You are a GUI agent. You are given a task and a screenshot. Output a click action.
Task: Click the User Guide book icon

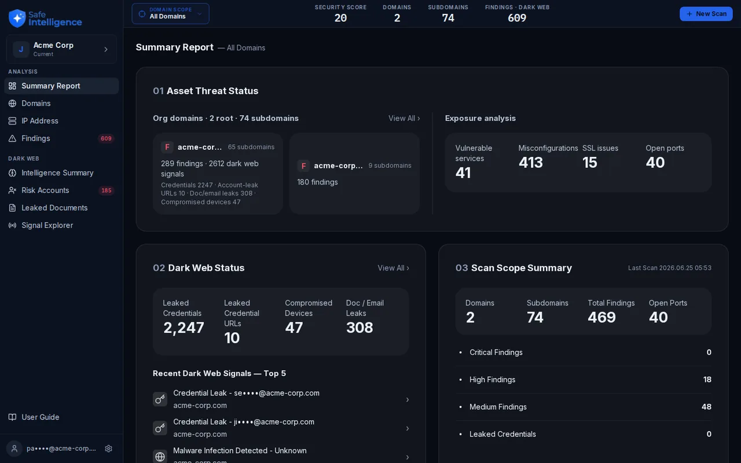point(12,417)
